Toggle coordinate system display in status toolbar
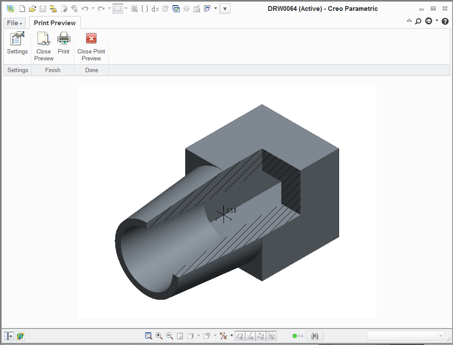The width and height of the screenshot is (453, 345). pyautogui.click(x=271, y=336)
